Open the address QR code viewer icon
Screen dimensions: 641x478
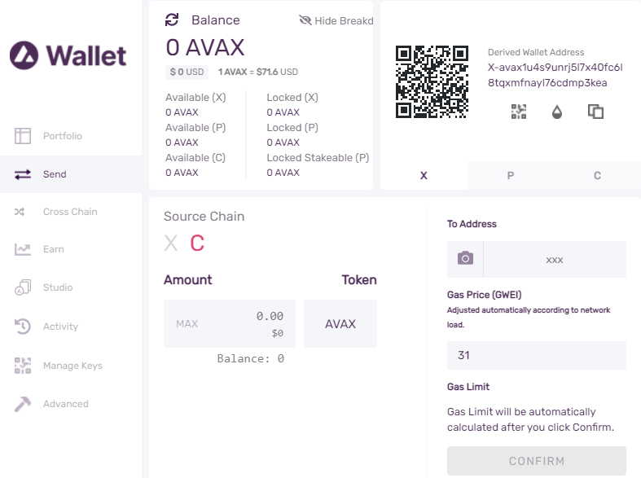coord(519,112)
